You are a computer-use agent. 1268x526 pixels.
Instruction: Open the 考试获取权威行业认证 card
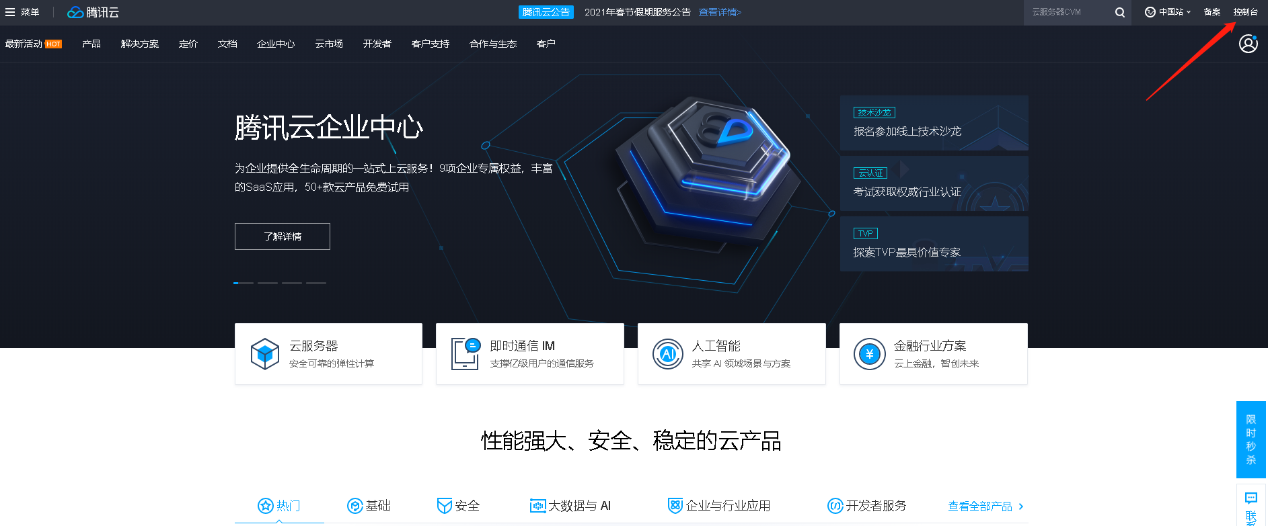(x=934, y=183)
